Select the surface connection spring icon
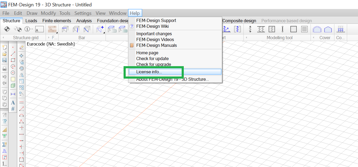The image size is (358, 167). pyautogui.click(x=272, y=29)
